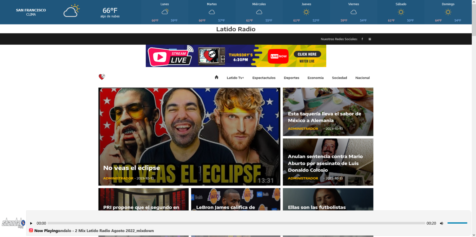This screenshot has height=237, width=476.
Task: Open the 'Ellas son las futbolistas' article
Action: pos(317,207)
